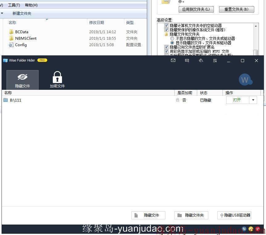Image resolution: width=266 pixels, height=235 pixels.
Task: Open the 帮助(H) menu in Explorer
Action: [31, 5]
